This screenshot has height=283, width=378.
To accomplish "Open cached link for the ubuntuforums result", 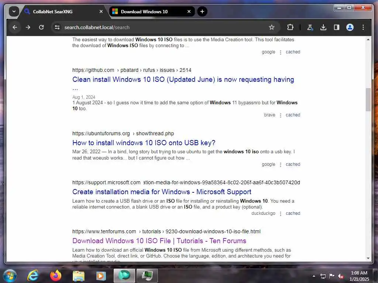I will [x=293, y=164].
